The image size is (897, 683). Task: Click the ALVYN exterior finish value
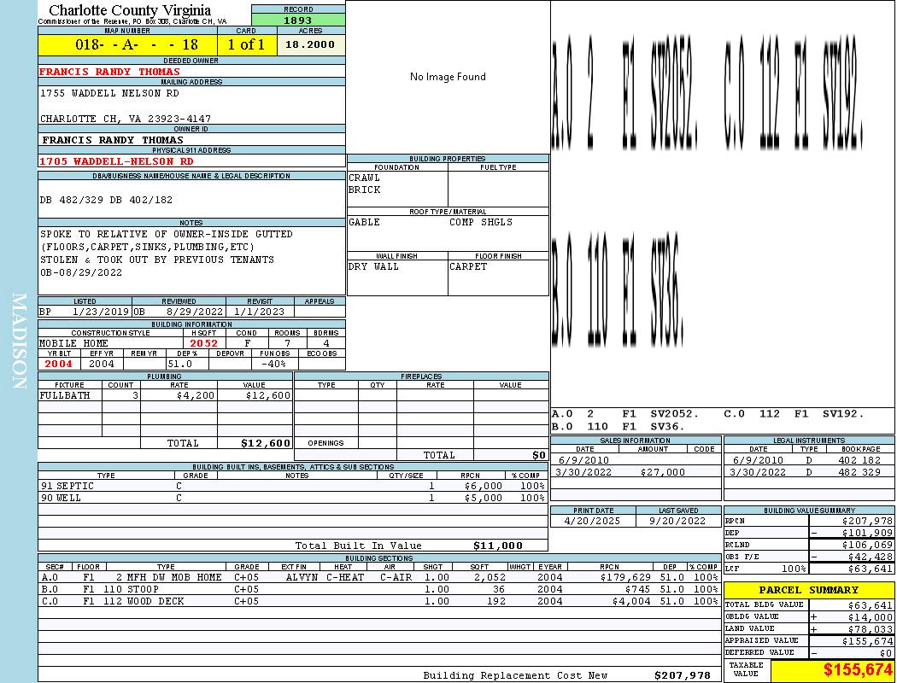(x=302, y=577)
